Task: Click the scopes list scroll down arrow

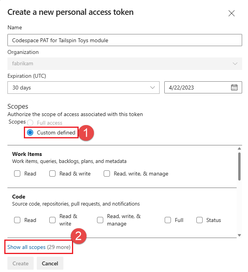Action: pos(239,235)
